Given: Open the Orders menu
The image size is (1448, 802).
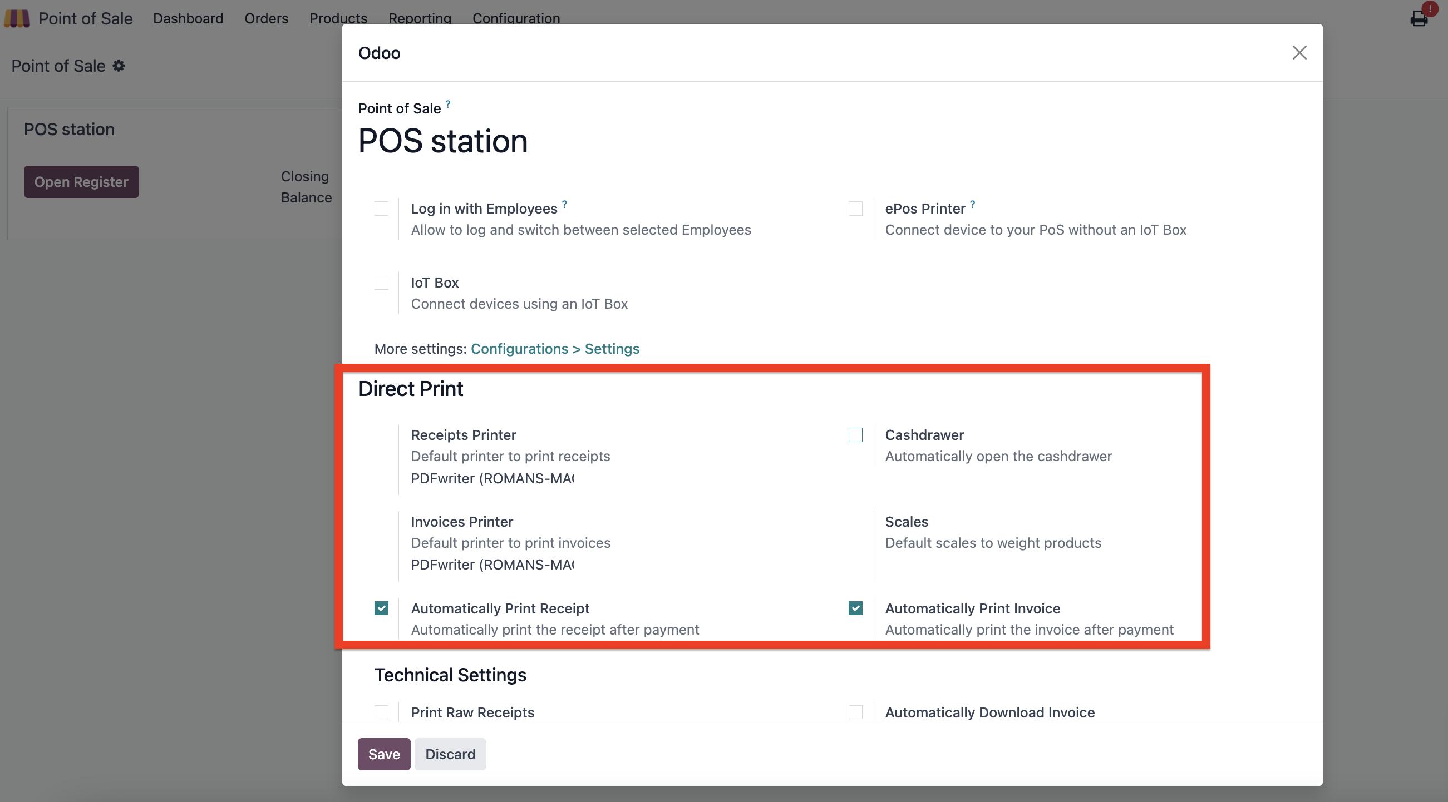Looking at the screenshot, I should (x=267, y=18).
